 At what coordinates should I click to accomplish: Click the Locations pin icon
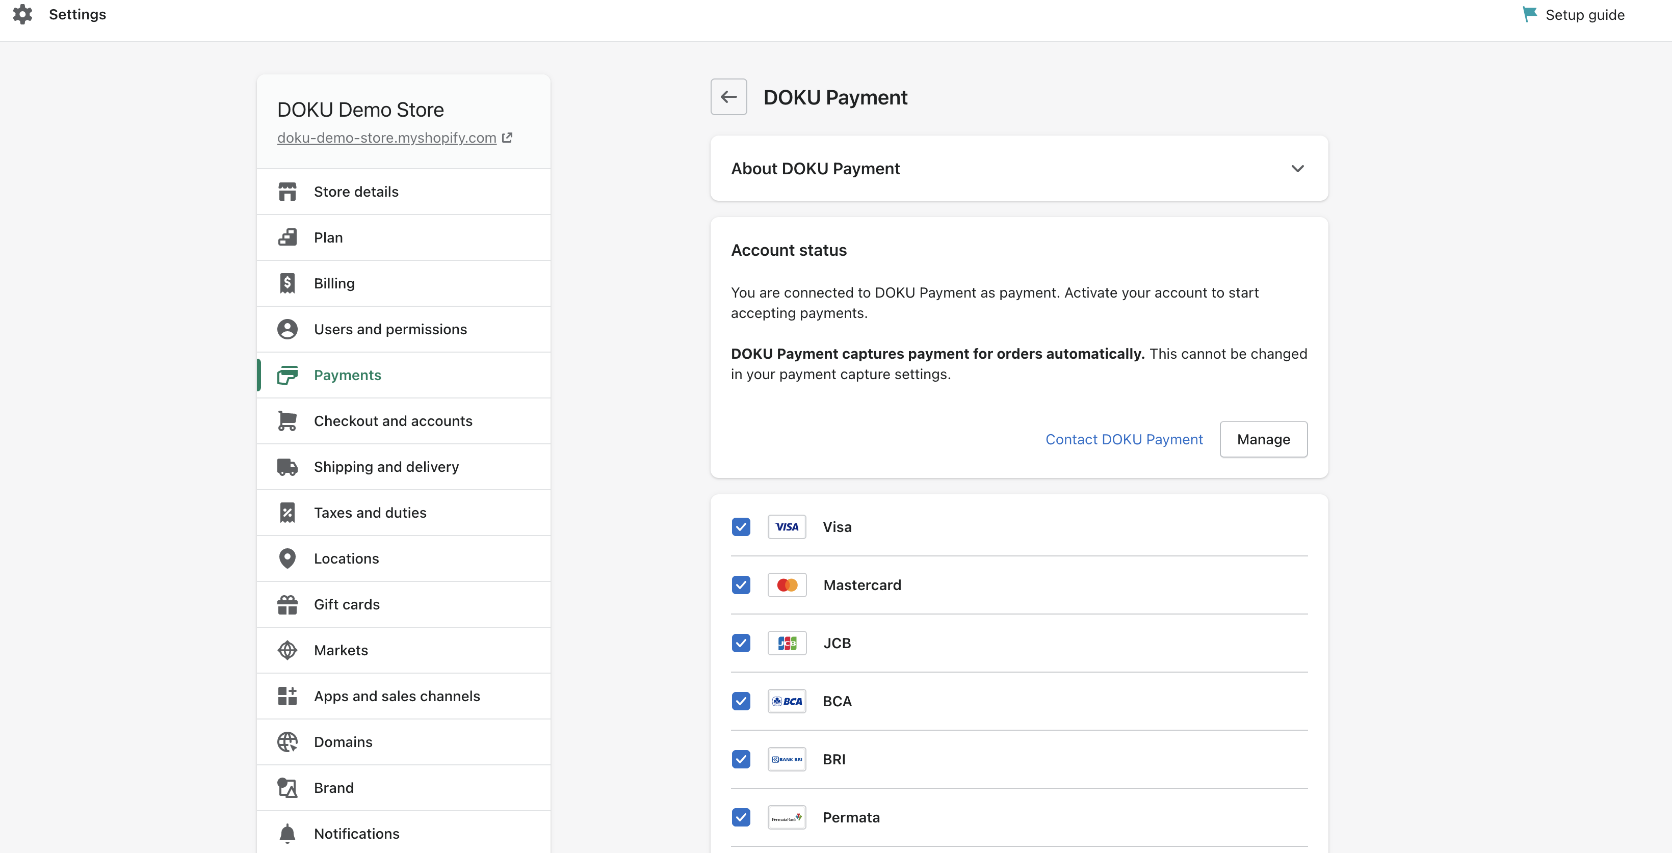pos(288,558)
